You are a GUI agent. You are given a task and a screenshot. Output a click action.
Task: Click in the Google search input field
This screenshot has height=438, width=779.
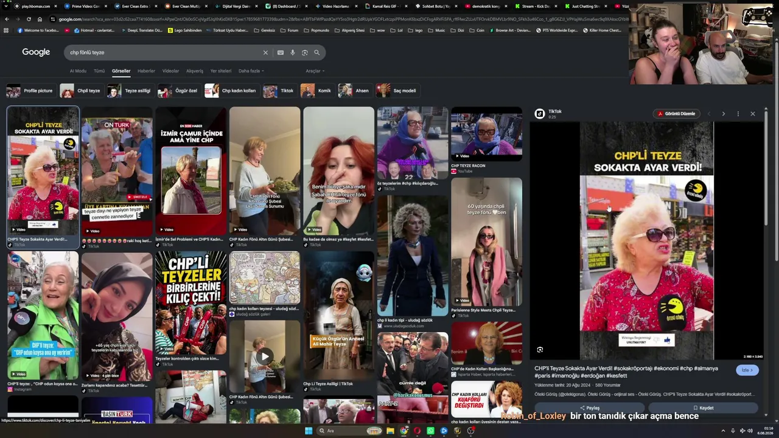tap(164, 52)
